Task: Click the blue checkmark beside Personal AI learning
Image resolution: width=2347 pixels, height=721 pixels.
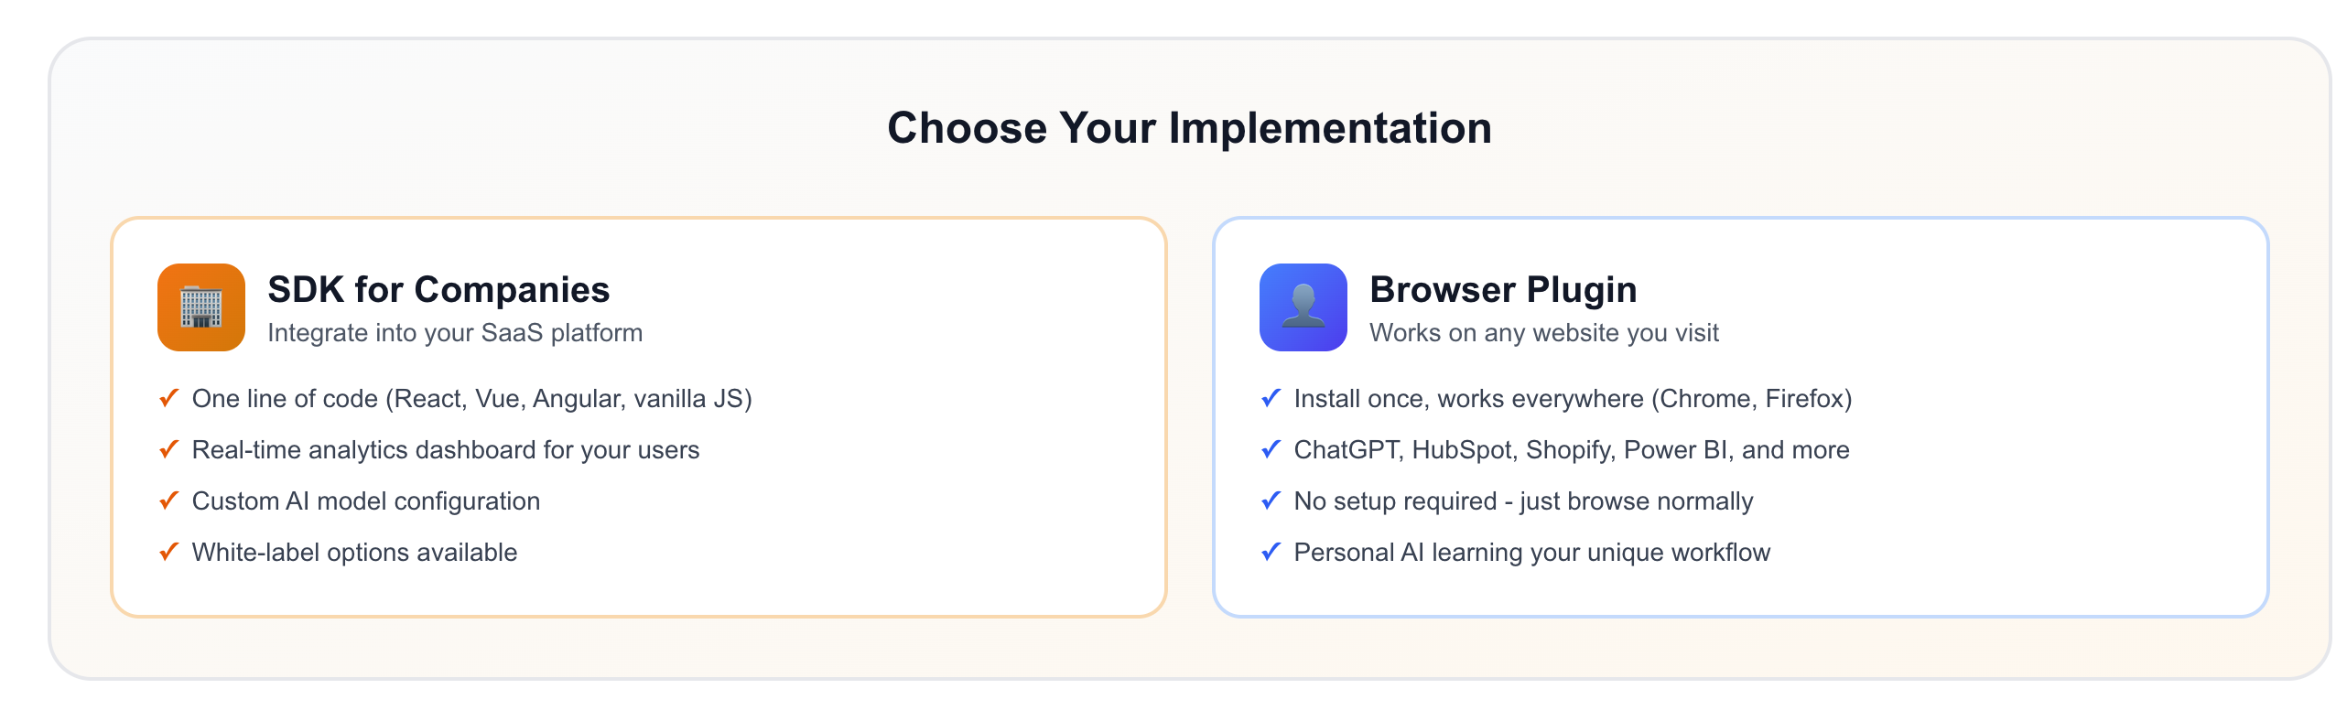Action: click(1271, 552)
